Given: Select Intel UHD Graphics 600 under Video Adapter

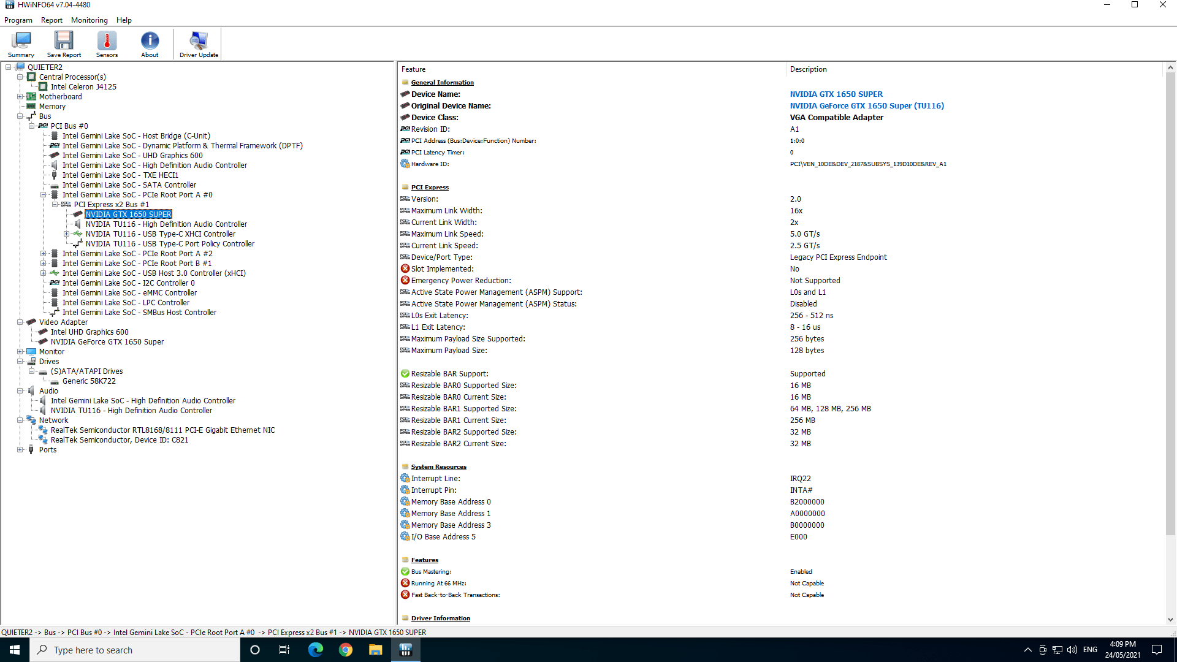Looking at the screenshot, I should 90,332.
